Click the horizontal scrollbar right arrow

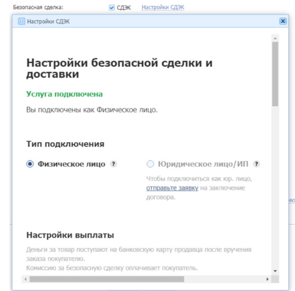coord(267,279)
